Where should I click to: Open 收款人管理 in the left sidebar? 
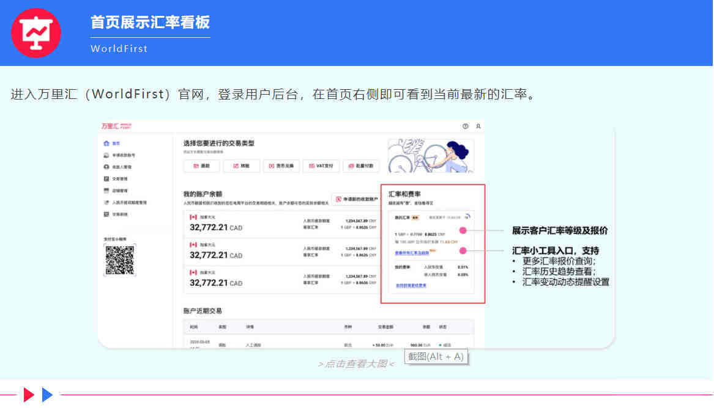(x=117, y=167)
